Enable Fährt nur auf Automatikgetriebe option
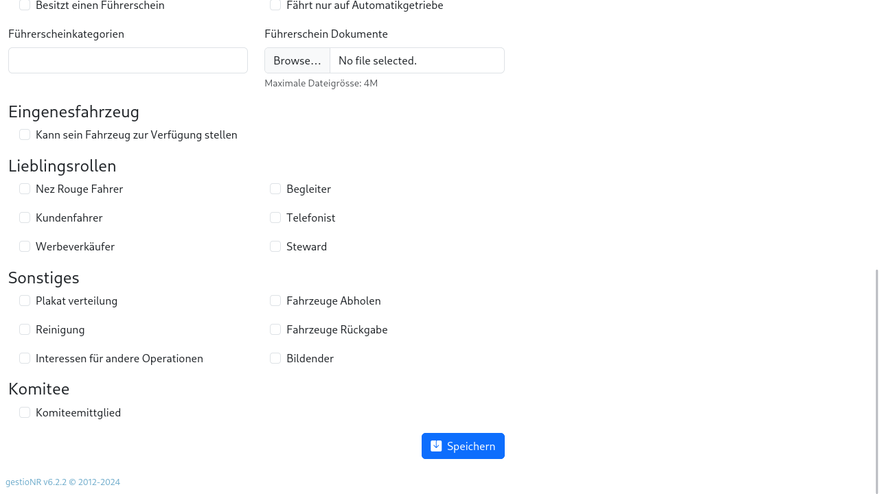 [x=275, y=5]
